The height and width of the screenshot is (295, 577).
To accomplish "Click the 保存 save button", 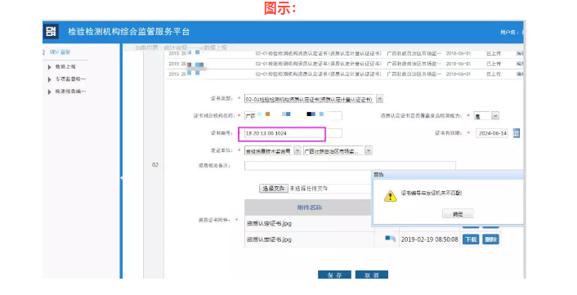I will (x=334, y=275).
